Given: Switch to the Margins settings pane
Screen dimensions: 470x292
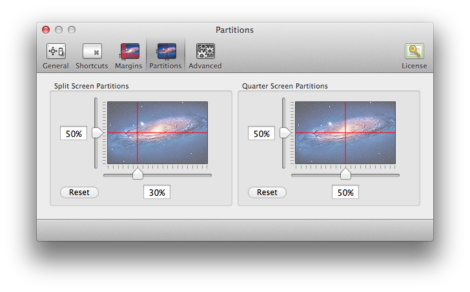Looking at the screenshot, I should [x=128, y=56].
